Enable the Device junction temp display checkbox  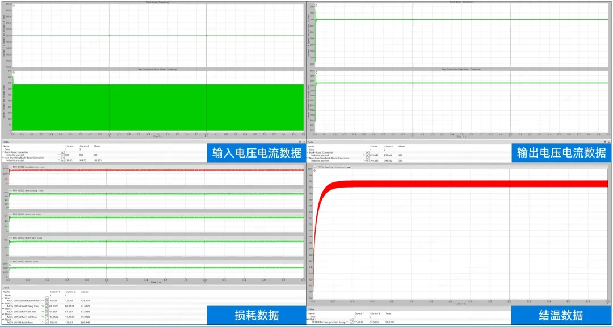(x=351, y=323)
